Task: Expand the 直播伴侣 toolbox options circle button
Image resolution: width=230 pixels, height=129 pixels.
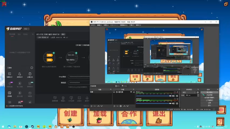Action: click(x=32, y=68)
